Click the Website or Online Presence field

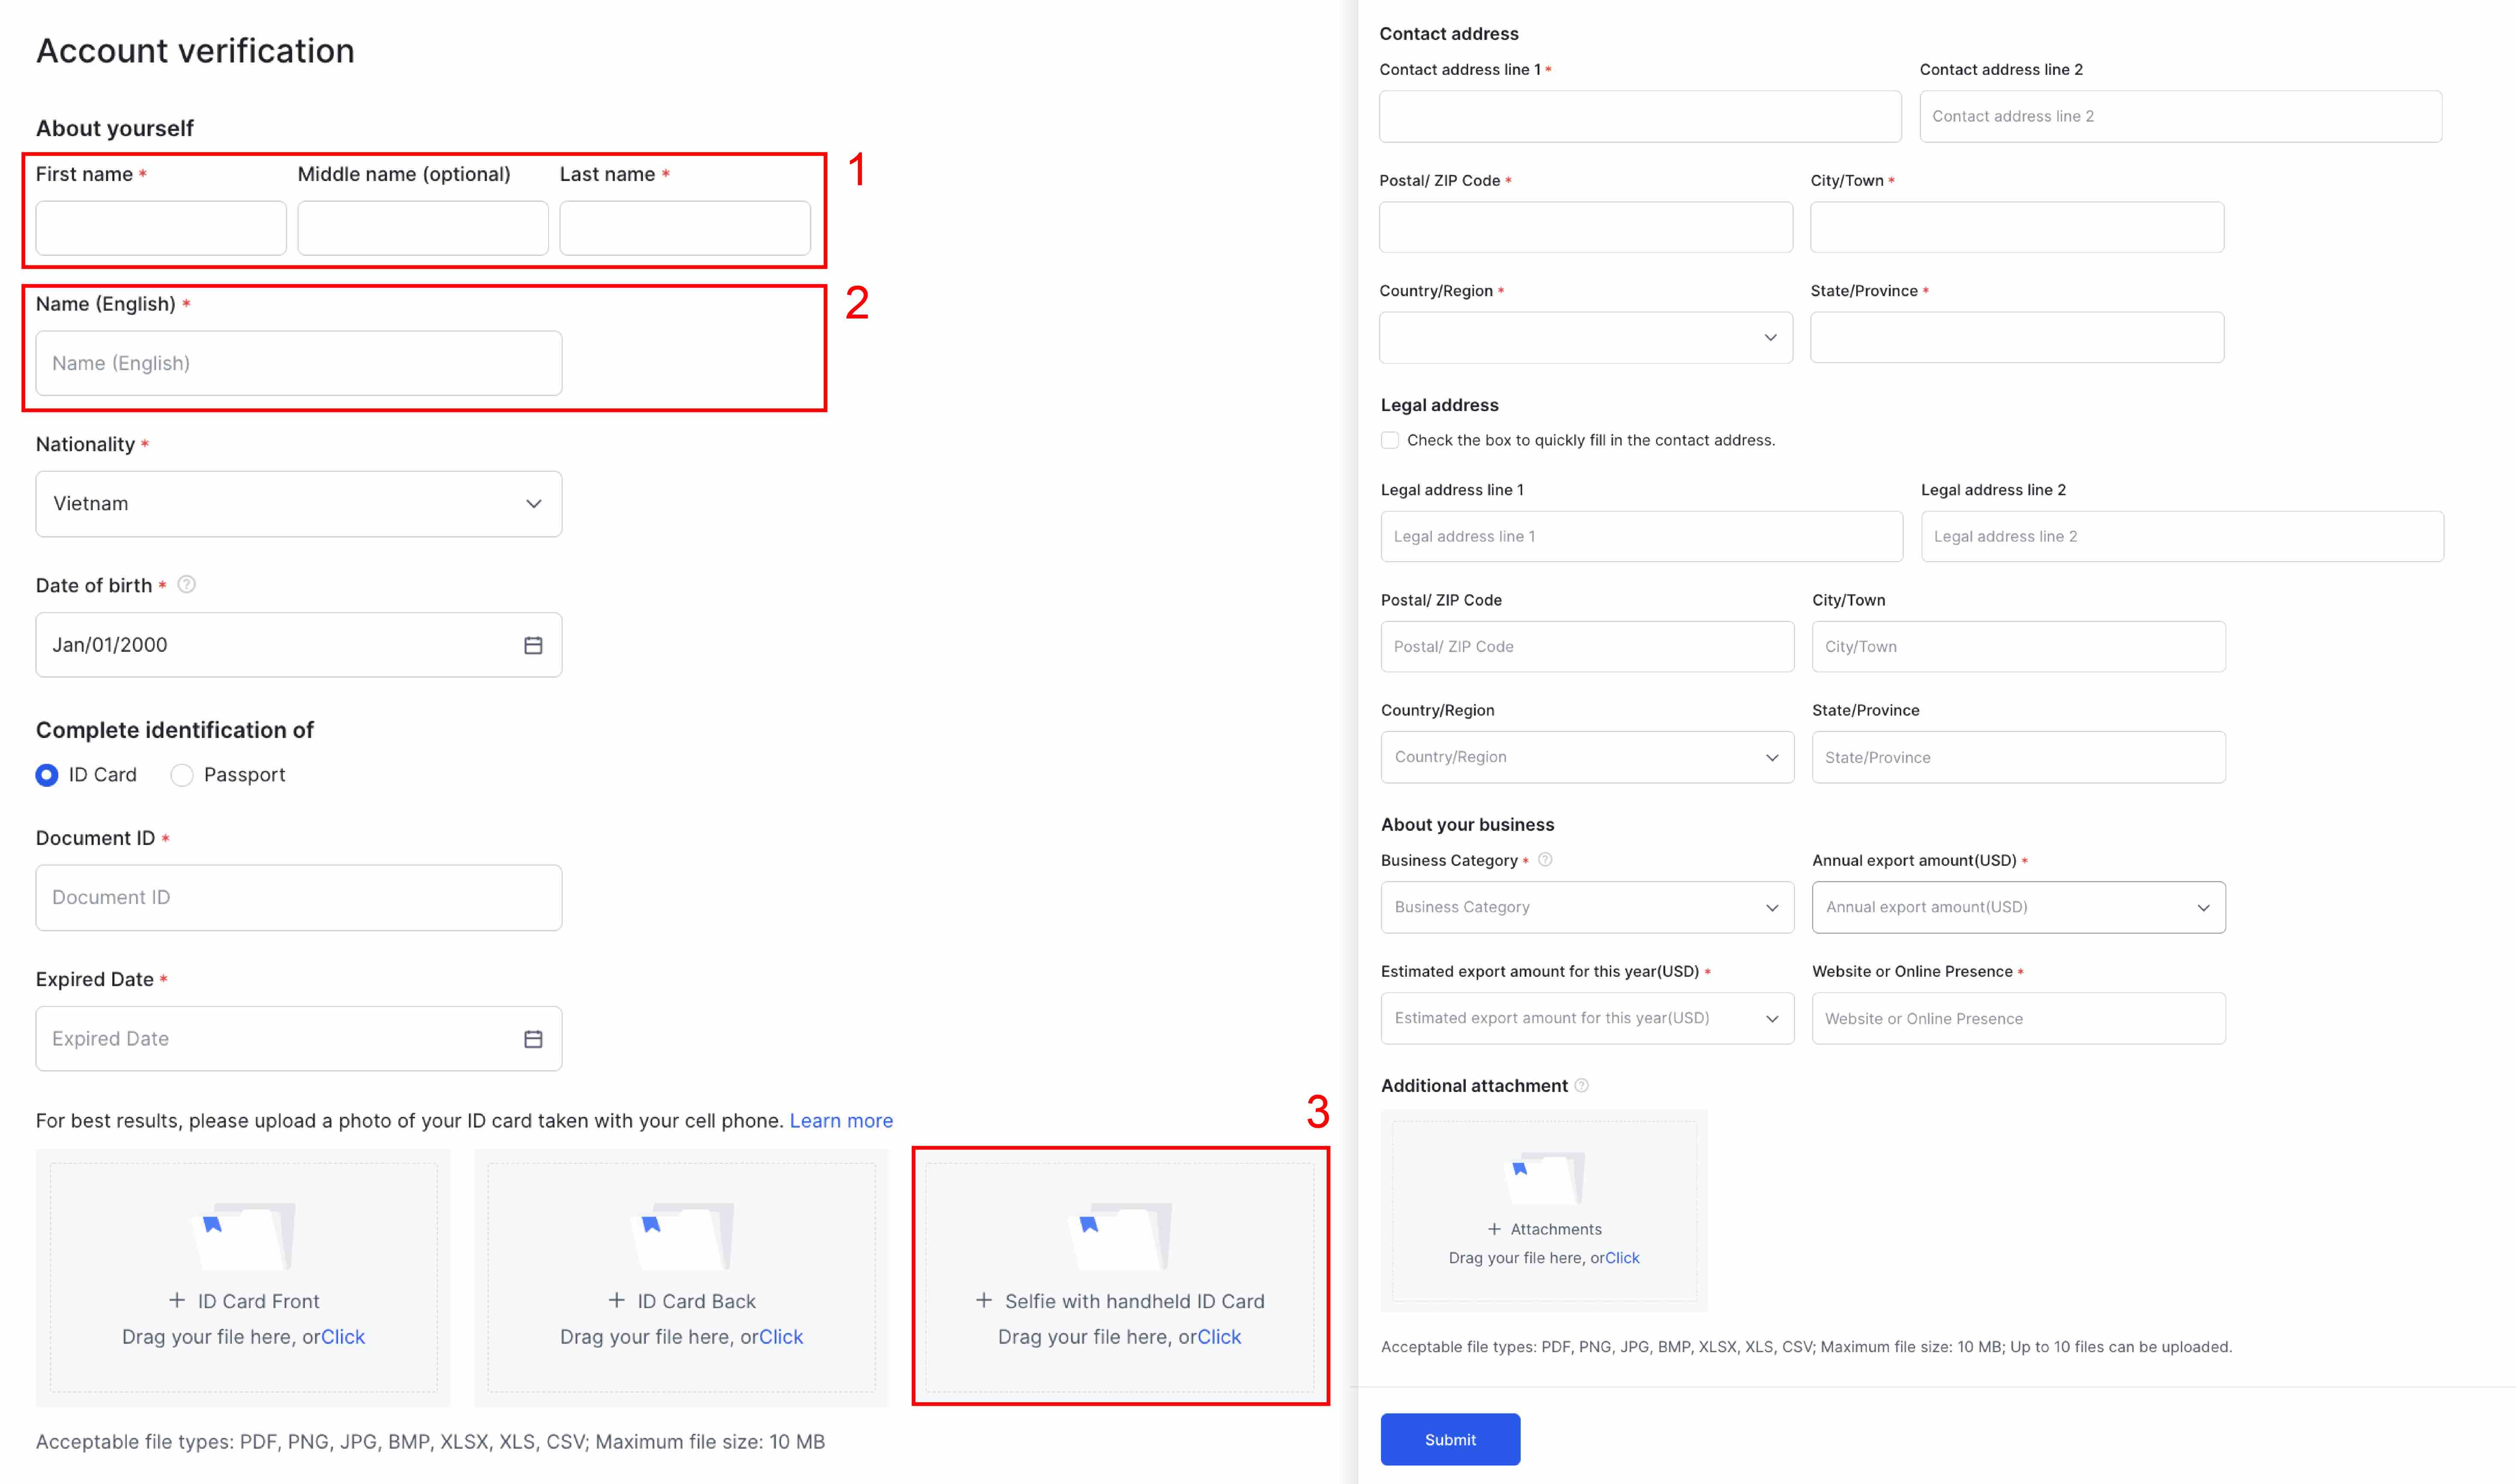2019,1018
